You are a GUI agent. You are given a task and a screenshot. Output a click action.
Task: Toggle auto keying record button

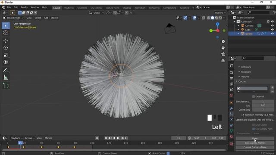coord(97,138)
